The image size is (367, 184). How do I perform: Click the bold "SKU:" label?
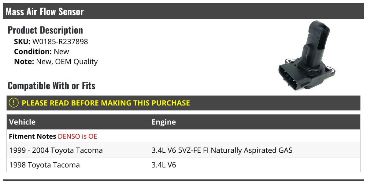(22, 42)
